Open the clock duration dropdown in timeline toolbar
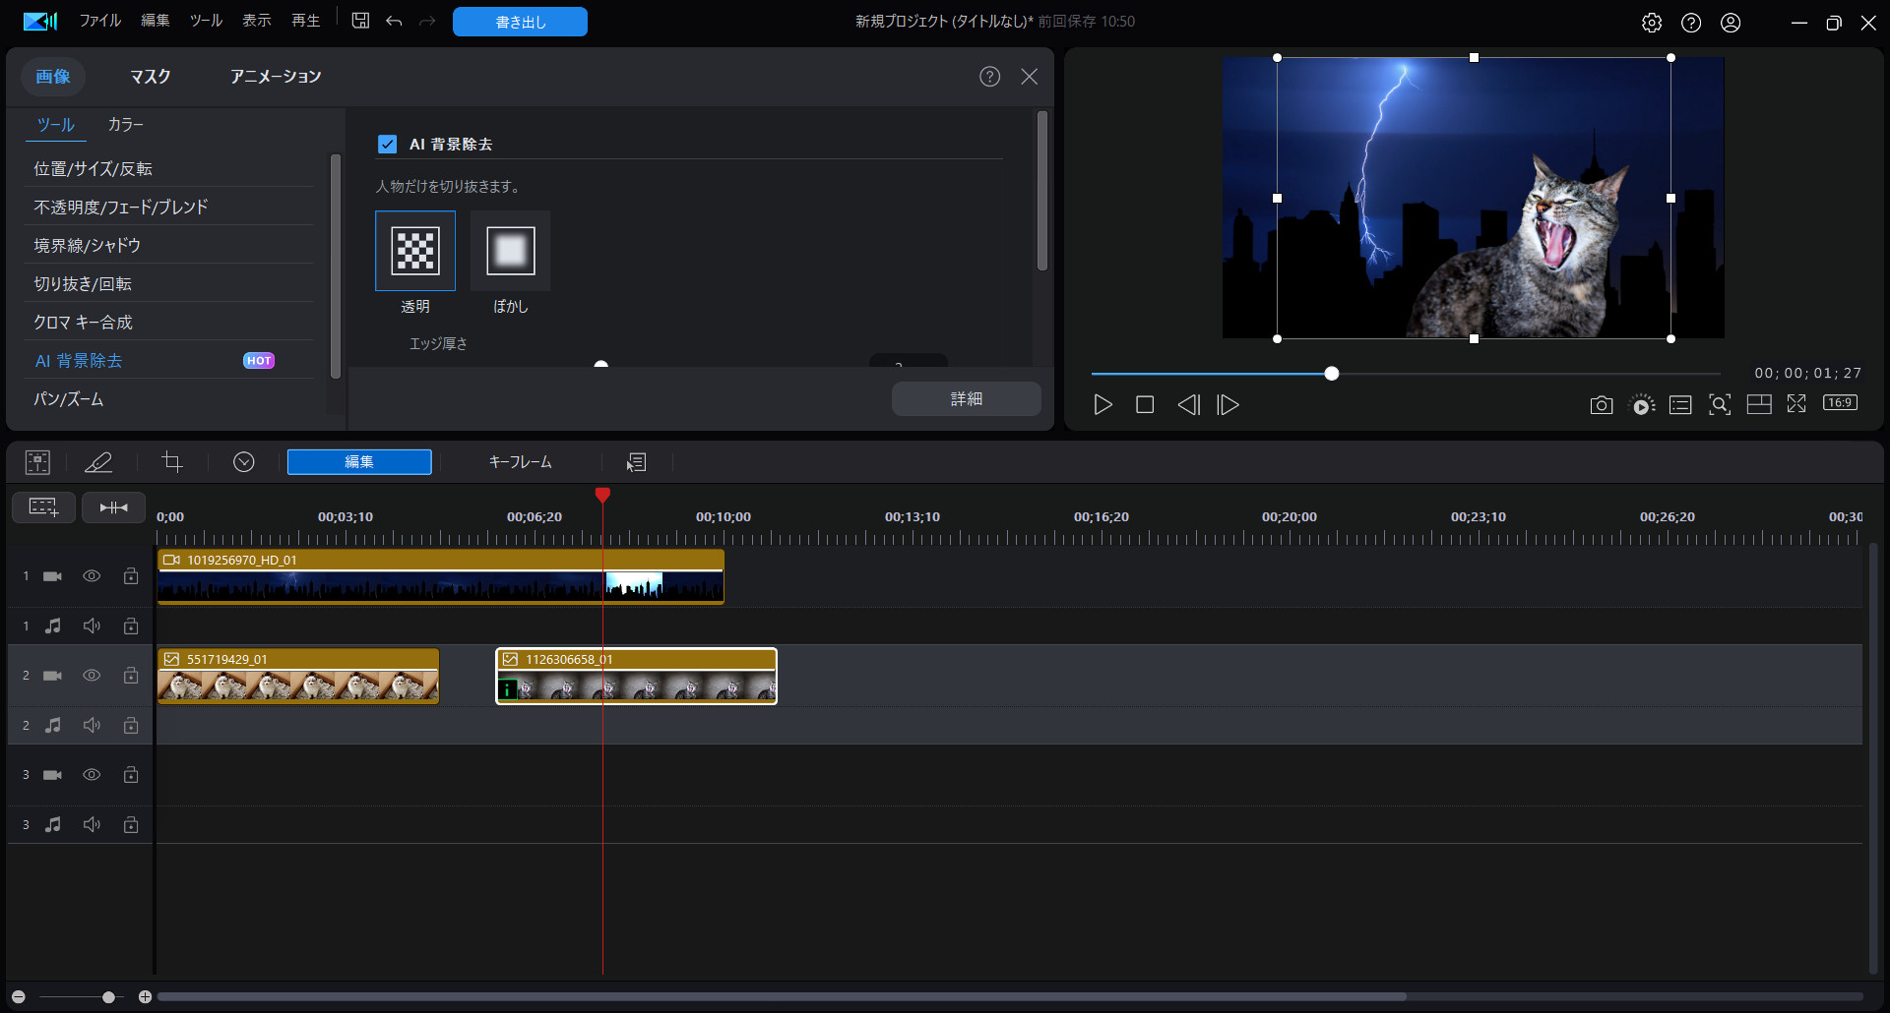 (x=243, y=462)
